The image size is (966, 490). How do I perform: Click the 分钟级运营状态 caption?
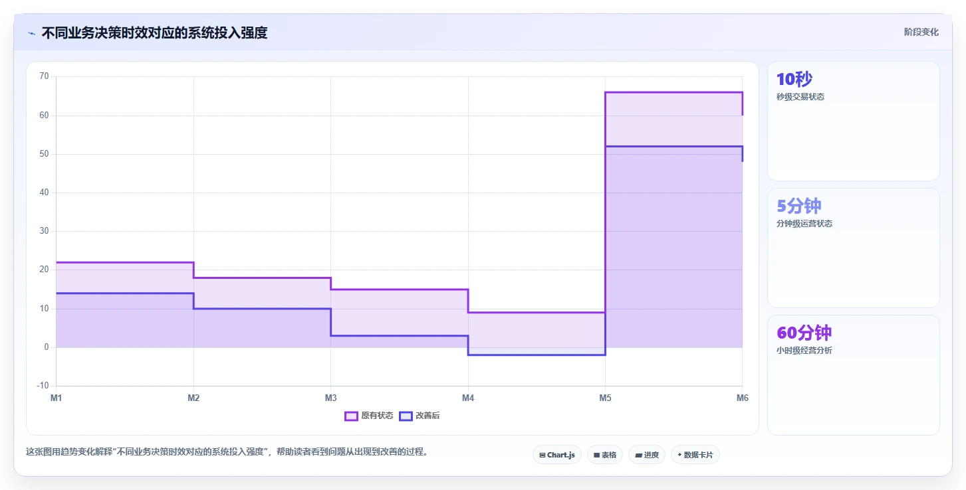(x=804, y=224)
